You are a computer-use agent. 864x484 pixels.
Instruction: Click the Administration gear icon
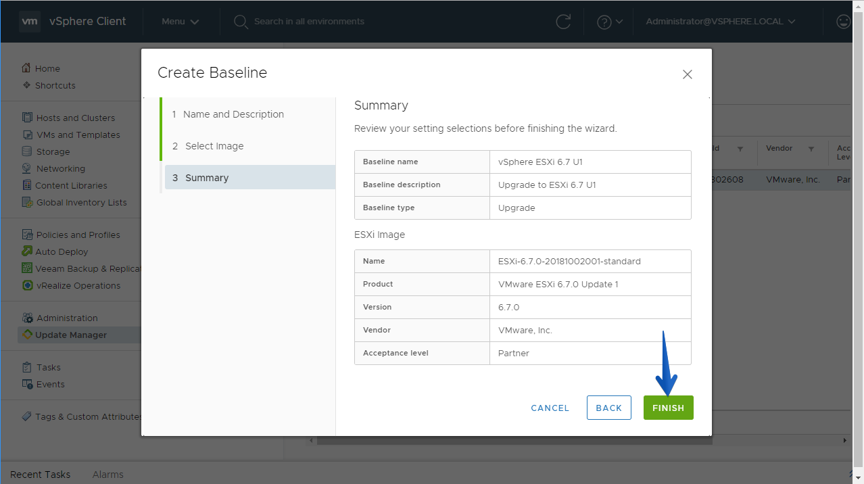(x=27, y=318)
